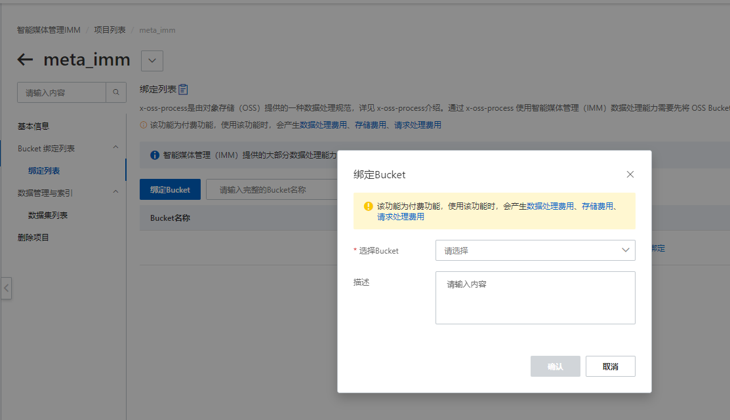730x420 pixels.
Task: Open the page-level 存储费用 link
Action: pyautogui.click(x=371, y=124)
